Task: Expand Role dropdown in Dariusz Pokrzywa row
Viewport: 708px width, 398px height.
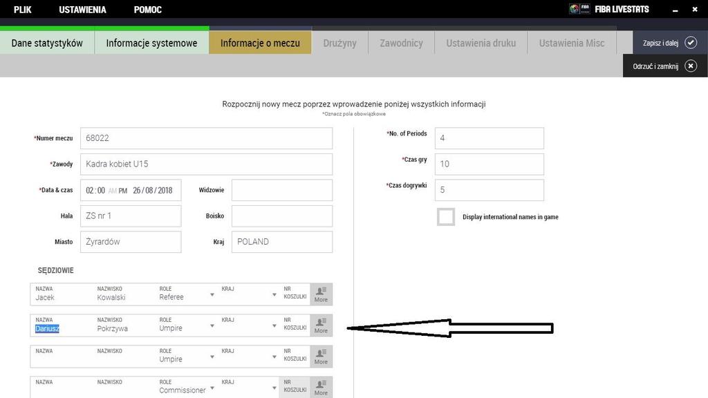Action: point(212,326)
